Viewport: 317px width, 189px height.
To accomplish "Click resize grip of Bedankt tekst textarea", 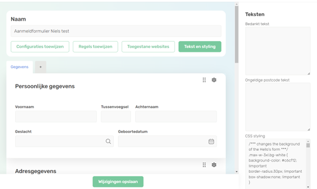I will (x=309, y=74).
